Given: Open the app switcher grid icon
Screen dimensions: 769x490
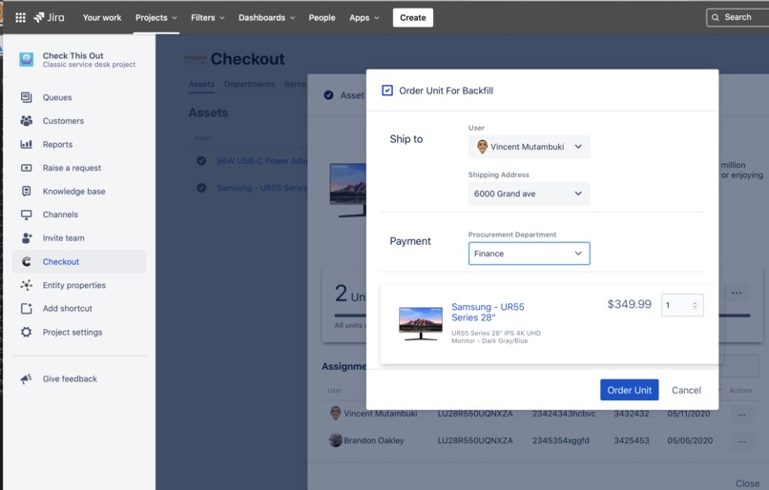Looking at the screenshot, I should coord(20,18).
